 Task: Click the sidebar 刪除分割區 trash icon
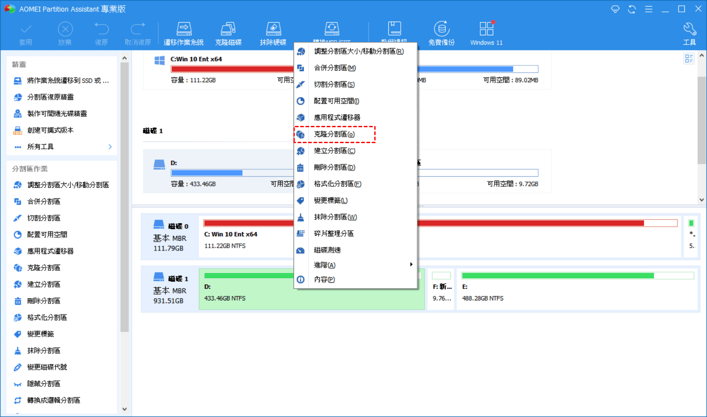click(18, 301)
